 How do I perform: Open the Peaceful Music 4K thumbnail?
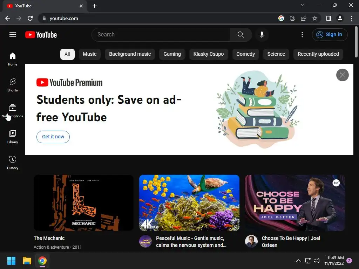(x=189, y=203)
